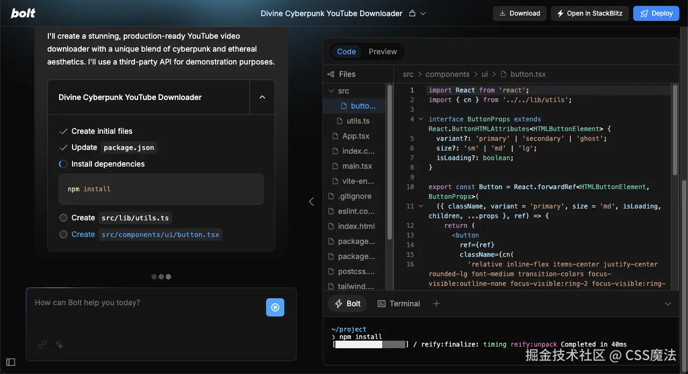Open App.tsx in file tree
This screenshot has height=374, width=688.
[x=355, y=136]
